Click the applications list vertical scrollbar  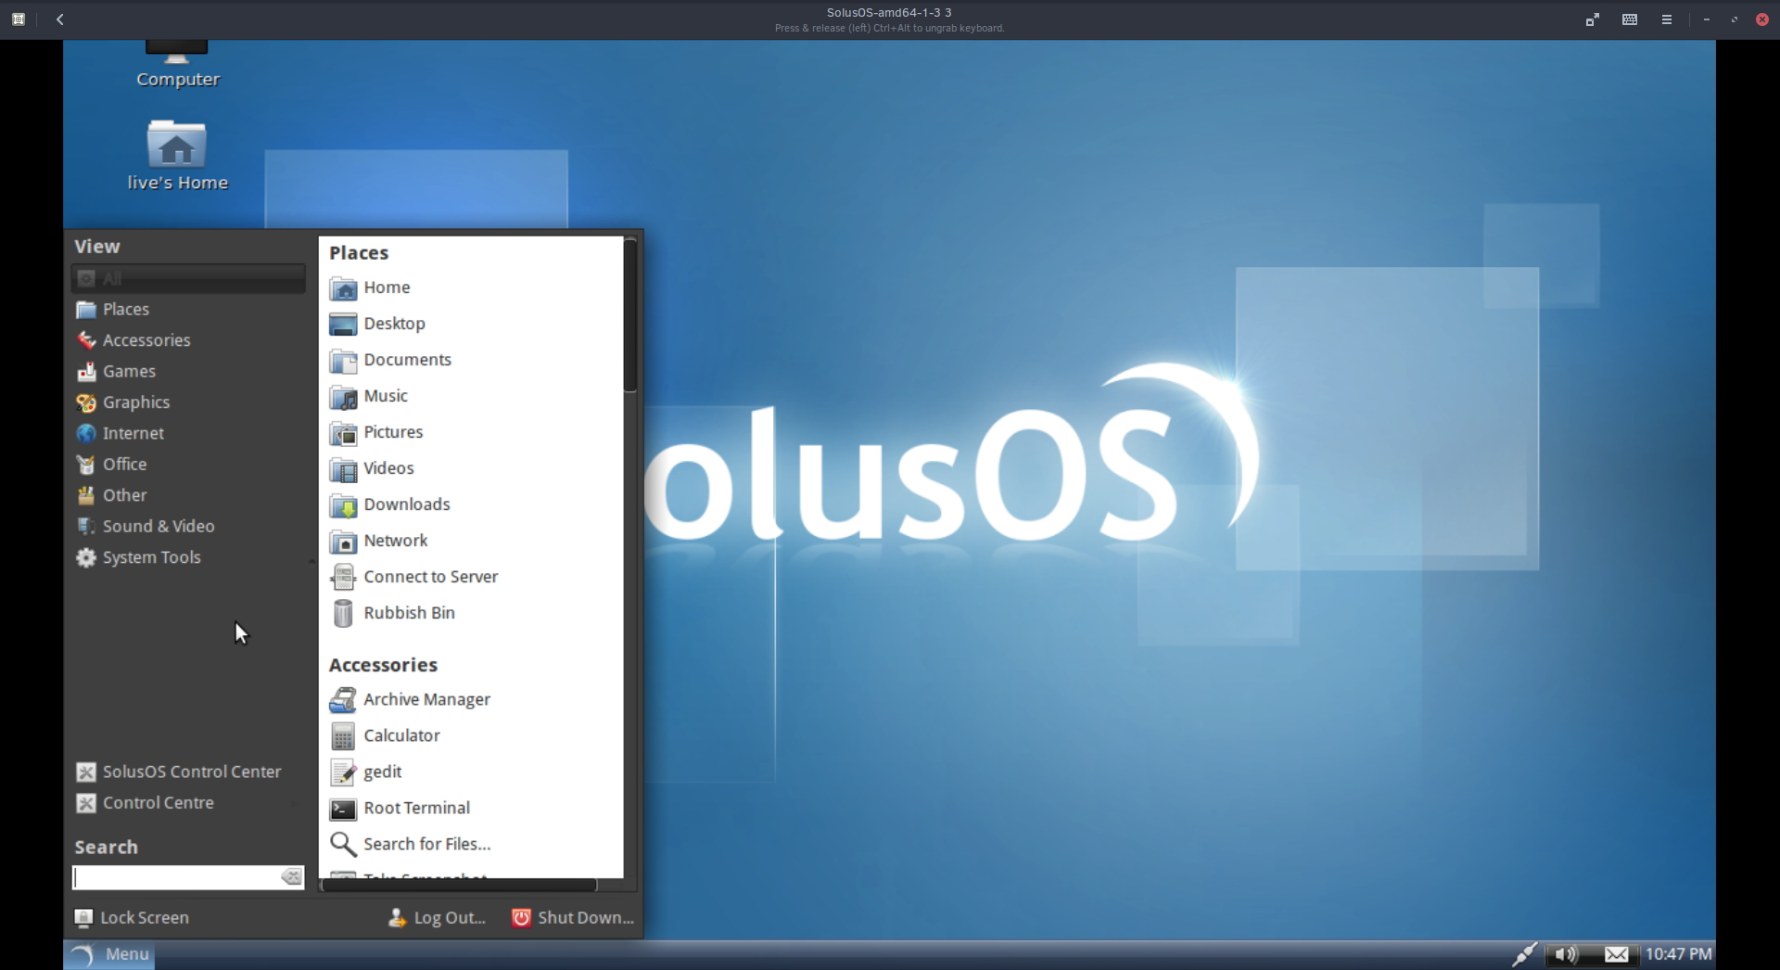630,315
